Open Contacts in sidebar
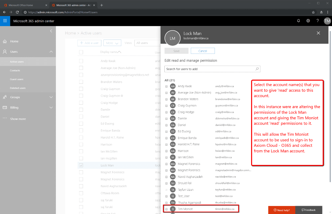The height and width of the screenshot is (214, 332). coord(28,71)
